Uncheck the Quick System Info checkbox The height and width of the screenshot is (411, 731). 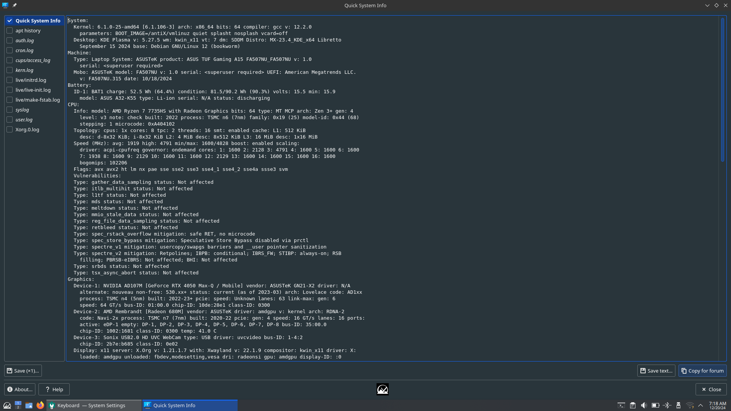[x=10, y=21]
